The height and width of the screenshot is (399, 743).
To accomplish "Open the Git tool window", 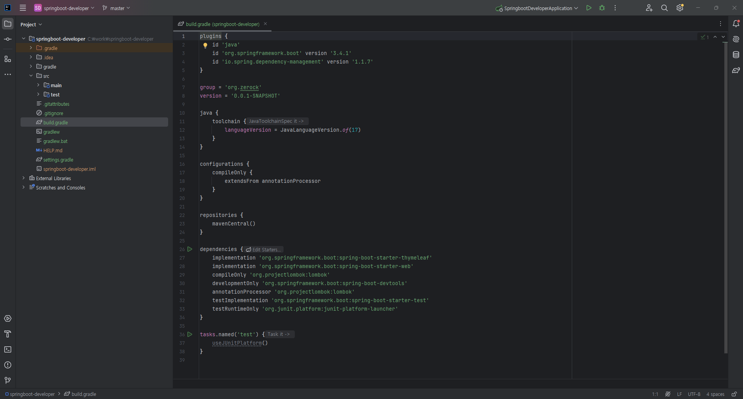I will click(x=8, y=380).
